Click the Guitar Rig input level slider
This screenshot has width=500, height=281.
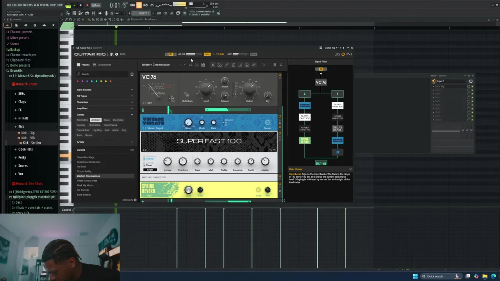point(194,54)
